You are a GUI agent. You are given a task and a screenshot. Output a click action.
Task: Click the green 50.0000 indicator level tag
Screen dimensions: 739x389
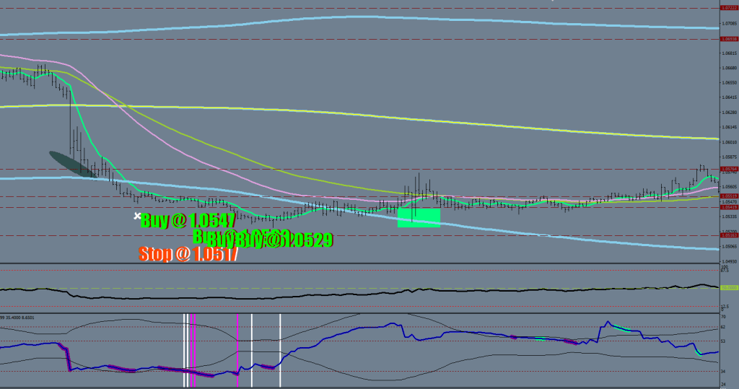tap(729, 288)
